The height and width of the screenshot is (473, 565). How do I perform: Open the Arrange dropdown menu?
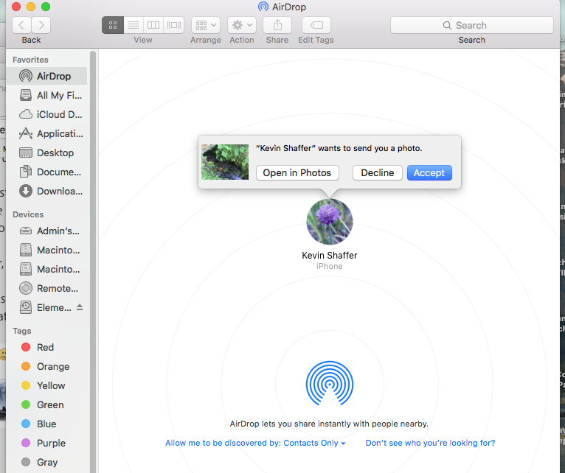click(206, 25)
